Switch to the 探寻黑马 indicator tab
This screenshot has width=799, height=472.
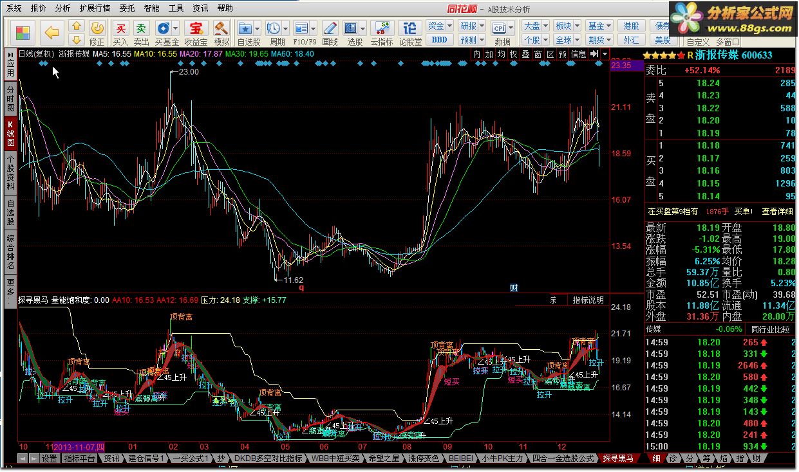click(617, 458)
